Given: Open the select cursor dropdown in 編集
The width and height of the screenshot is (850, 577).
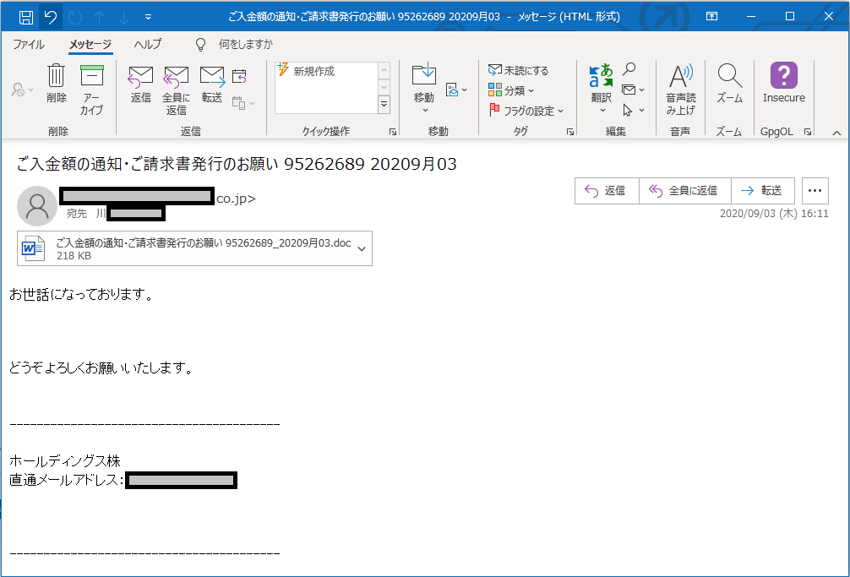Looking at the screenshot, I should click(633, 111).
